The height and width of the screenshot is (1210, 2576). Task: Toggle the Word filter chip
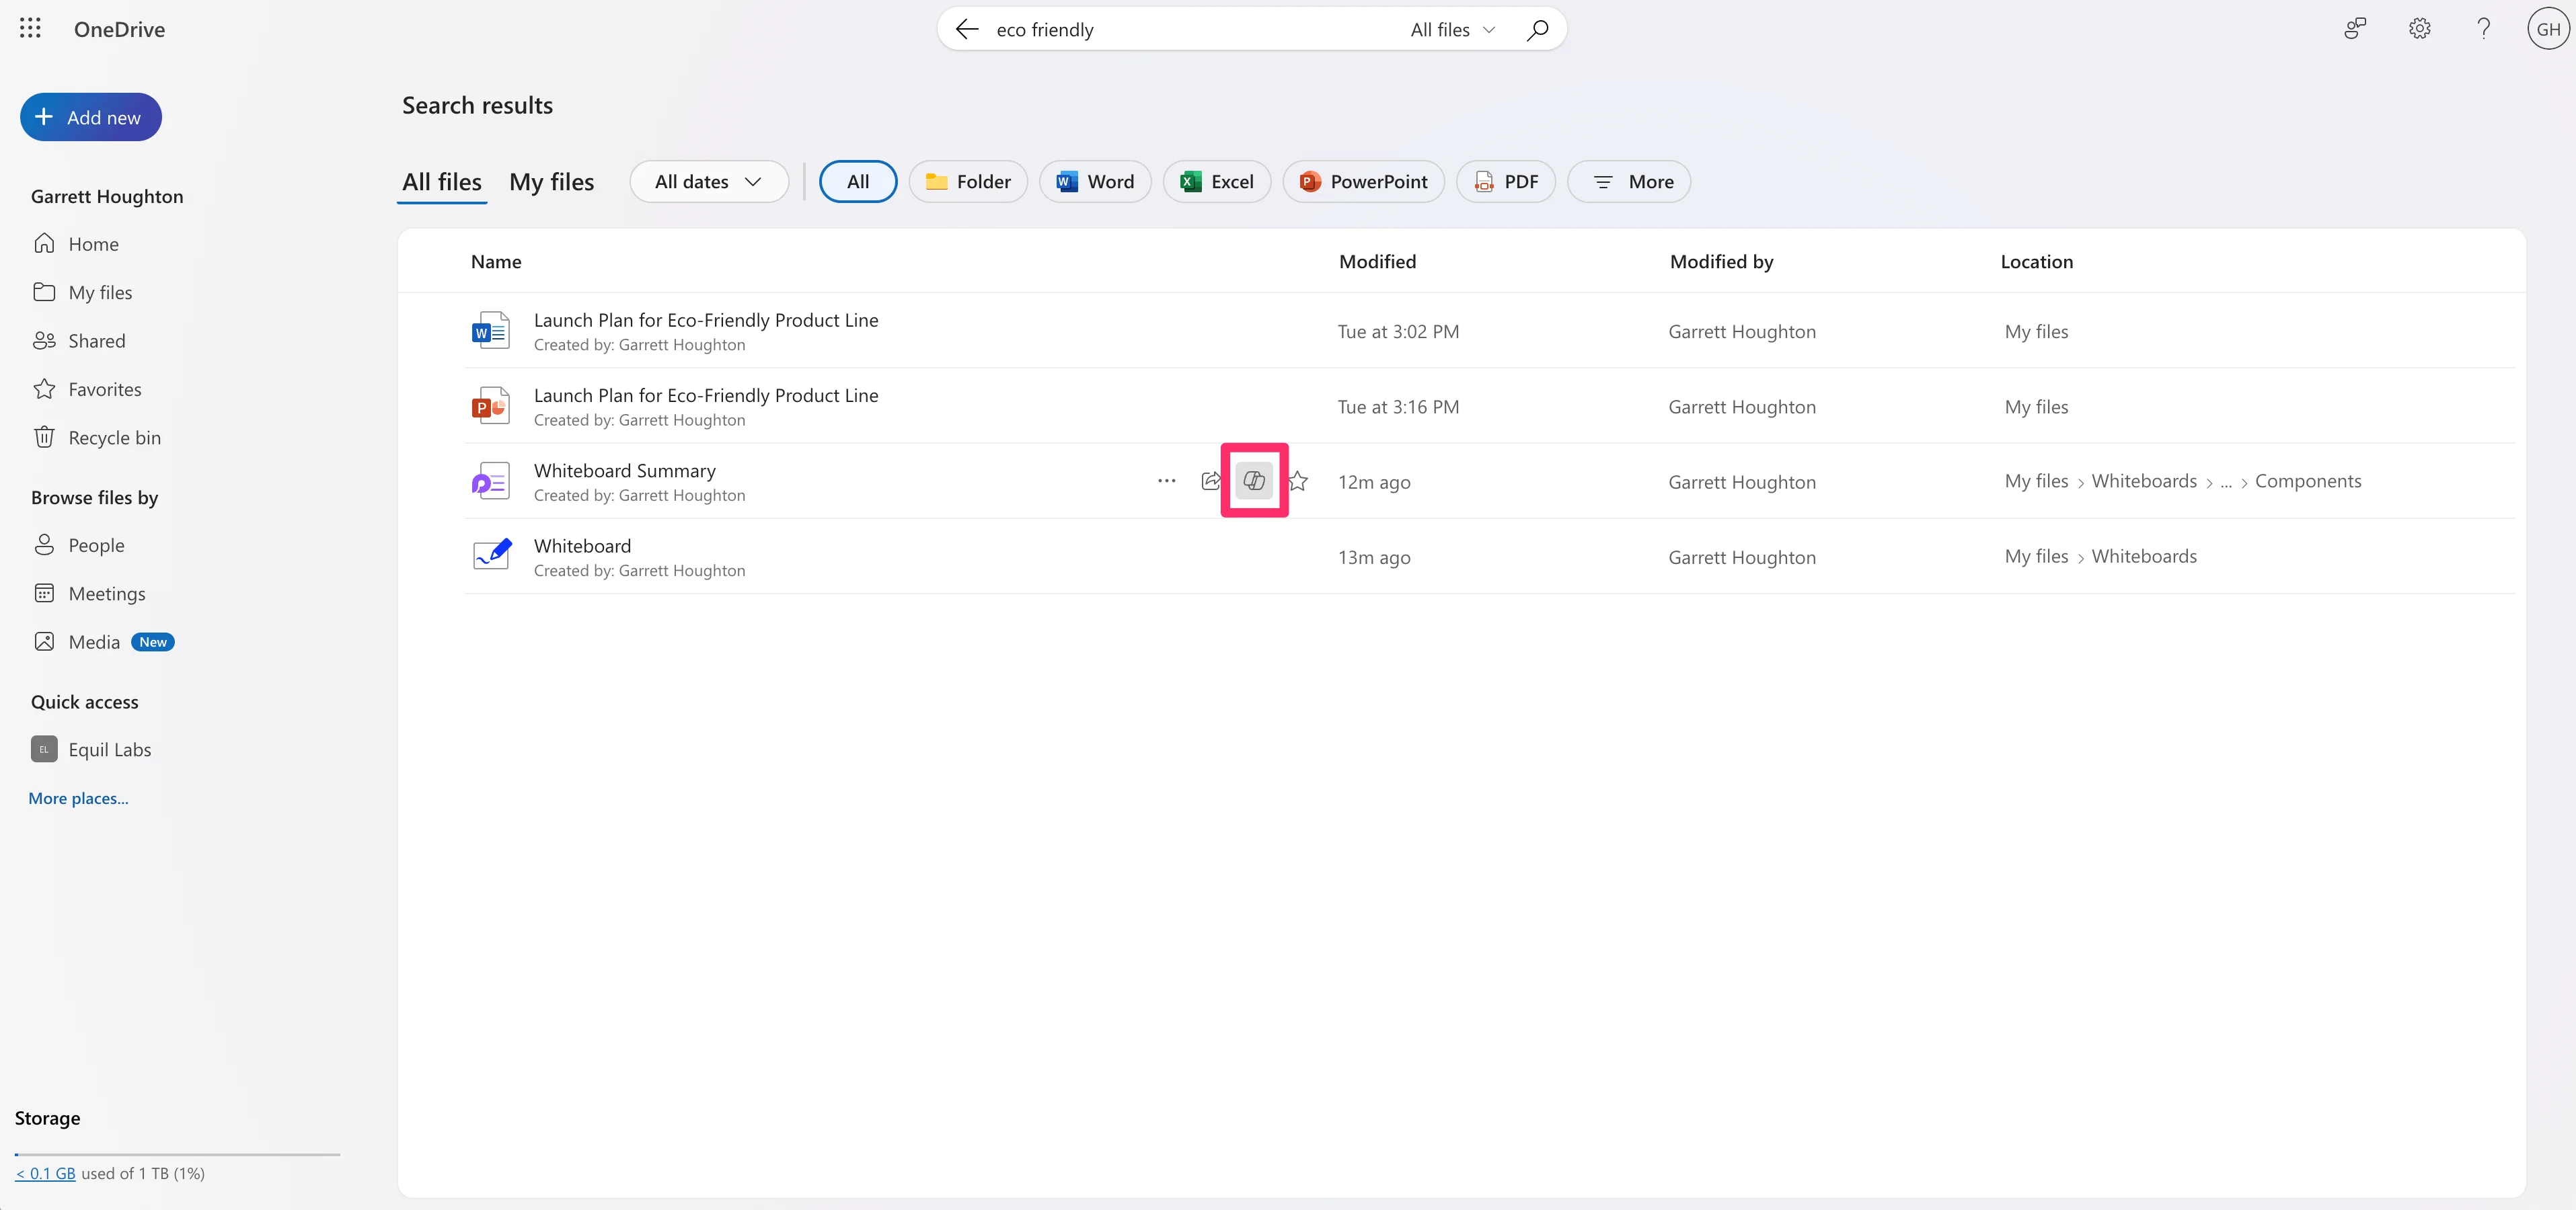(1095, 182)
